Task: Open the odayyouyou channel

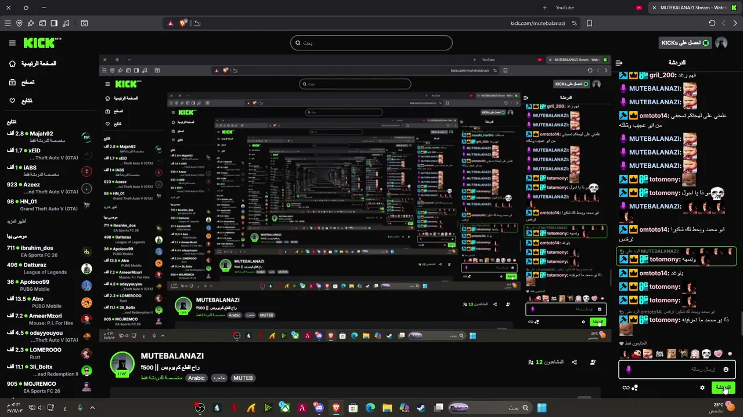Action: (49, 336)
